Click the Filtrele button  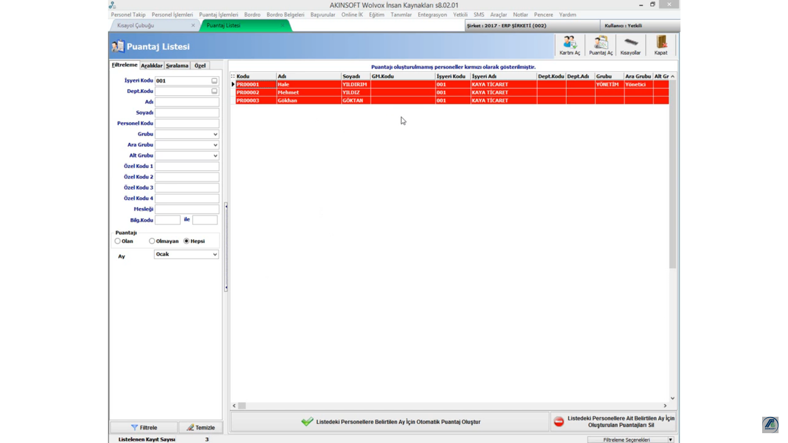(144, 427)
